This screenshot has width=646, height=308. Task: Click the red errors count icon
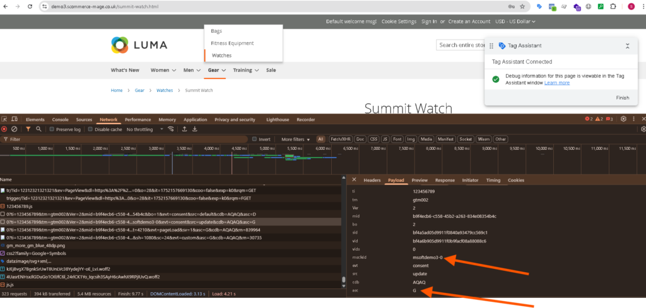click(589, 119)
